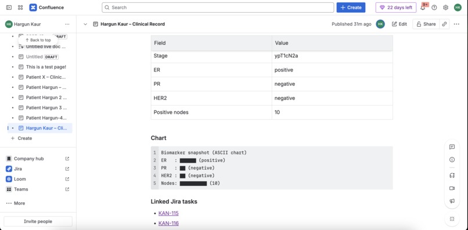Click the Field column header
The height and width of the screenshot is (230, 468).
tap(211, 43)
